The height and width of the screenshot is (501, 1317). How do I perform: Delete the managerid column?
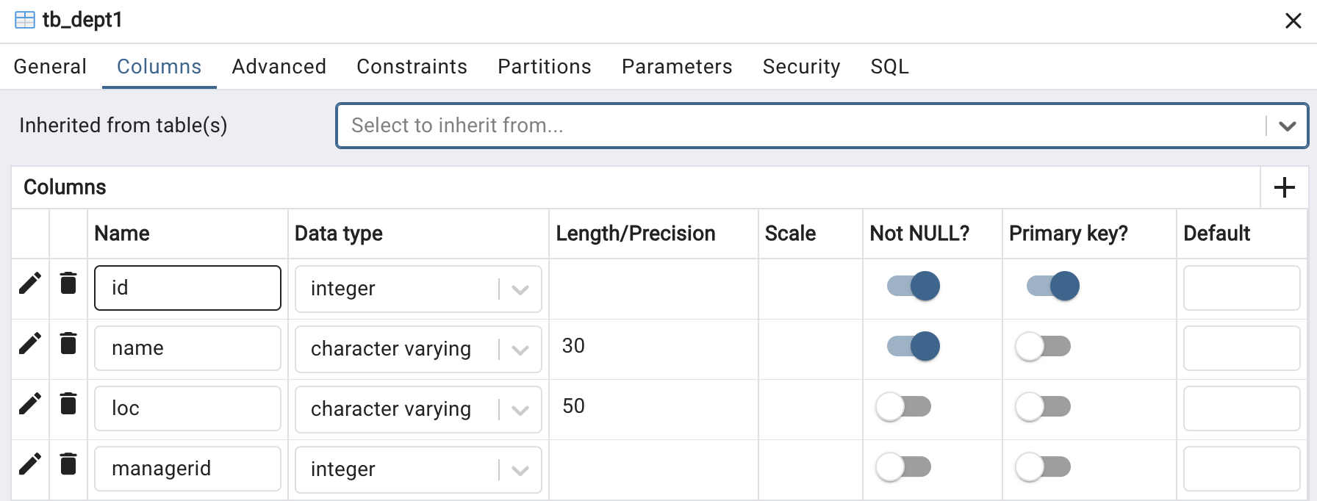[x=68, y=464]
